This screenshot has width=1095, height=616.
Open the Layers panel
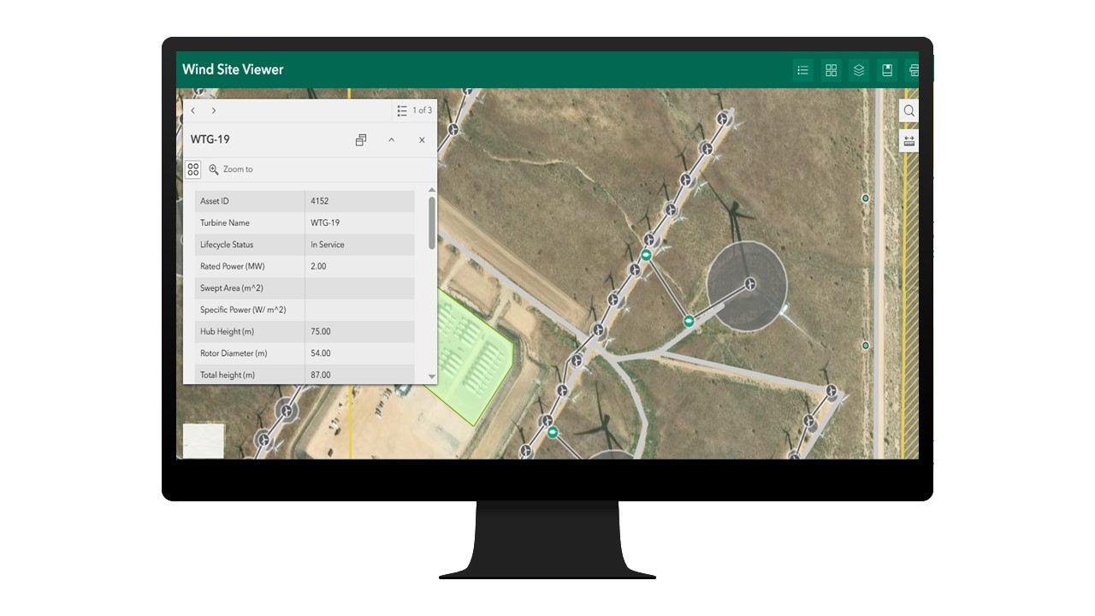(x=859, y=70)
